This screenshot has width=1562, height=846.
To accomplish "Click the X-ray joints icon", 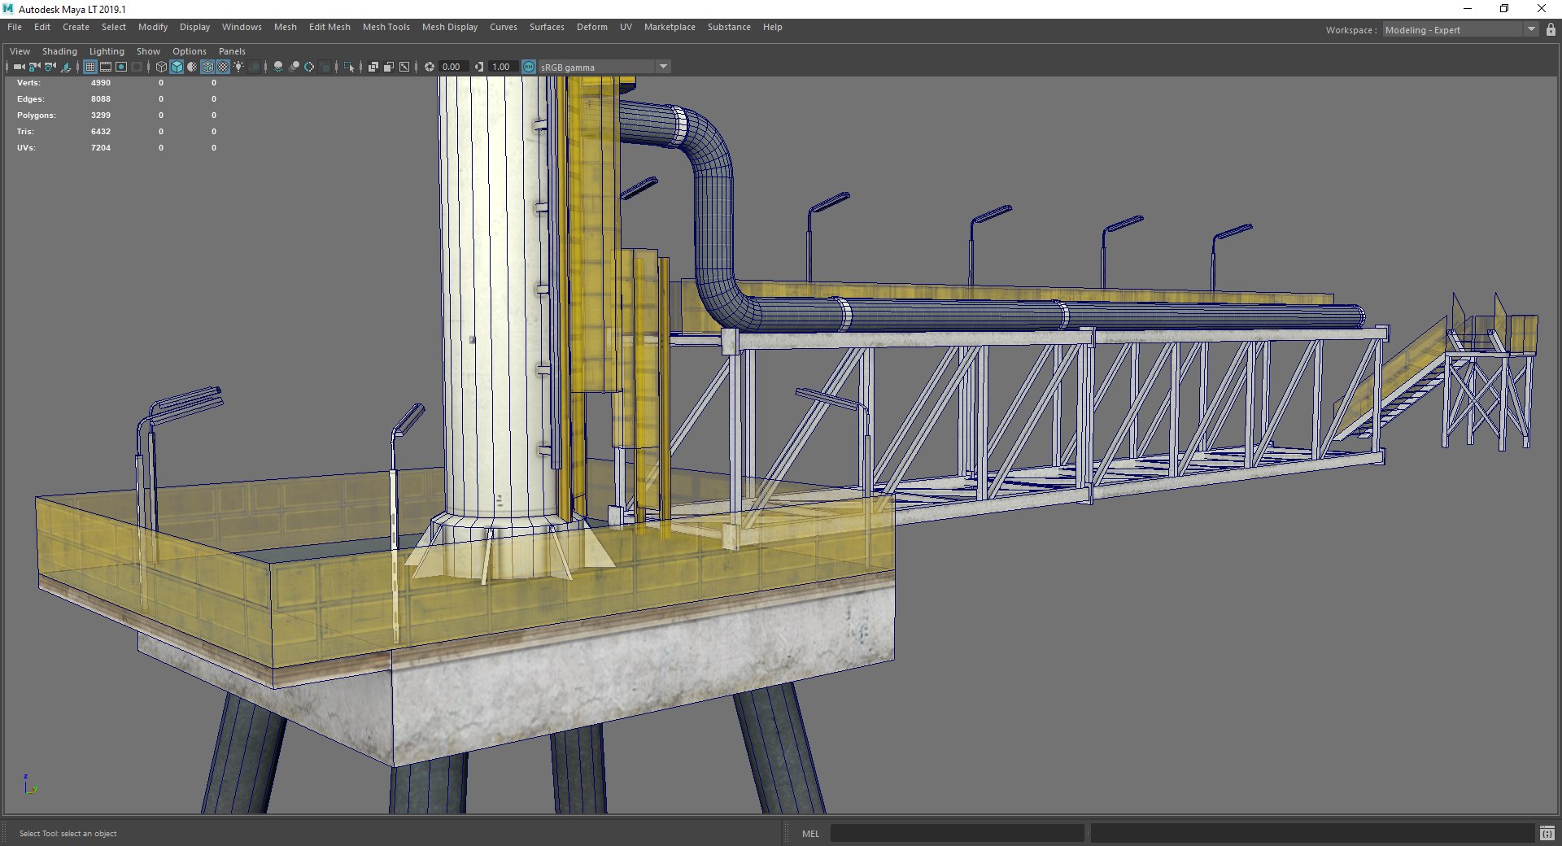I will point(404,67).
